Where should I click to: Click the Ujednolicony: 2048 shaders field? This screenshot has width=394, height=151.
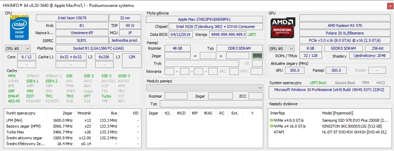pos(370,56)
